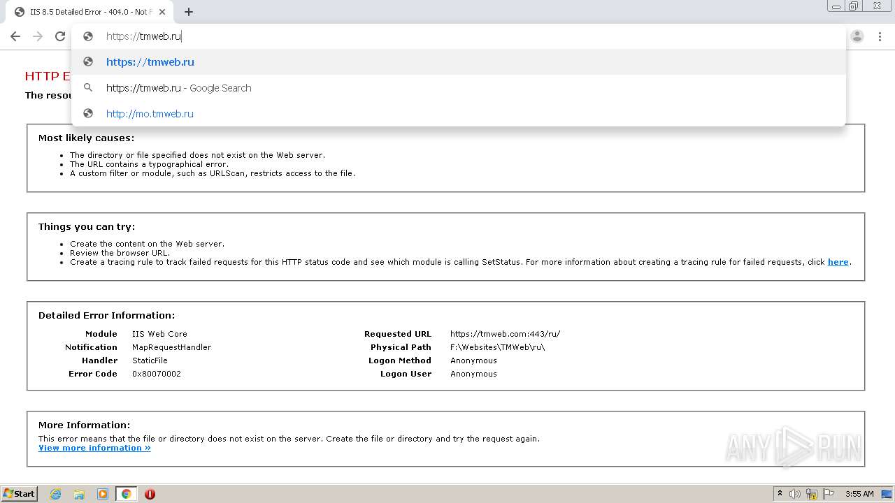Click the address bar with https://tmweb.ru
The image size is (895, 503).
(x=458, y=36)
